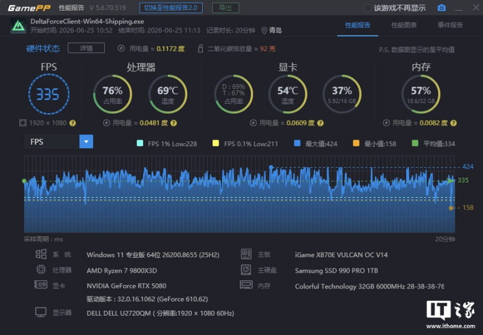Click the Samsung SSD 990 PRO 1TB text
The width and height of the screenshot is (483, 335).
336,271
